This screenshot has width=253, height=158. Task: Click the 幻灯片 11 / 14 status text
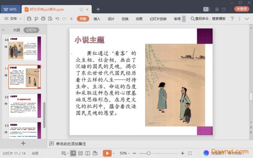[x=14, y=153]
